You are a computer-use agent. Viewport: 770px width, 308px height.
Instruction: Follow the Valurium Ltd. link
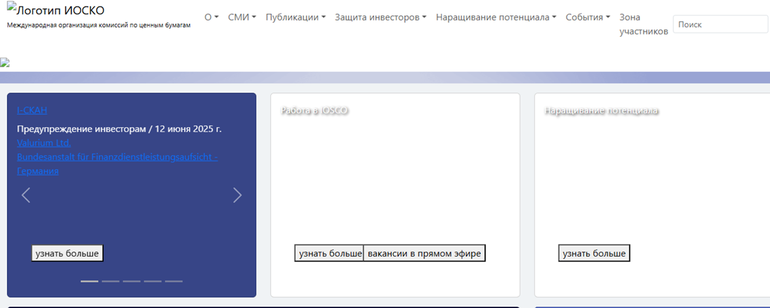[44, 143]
